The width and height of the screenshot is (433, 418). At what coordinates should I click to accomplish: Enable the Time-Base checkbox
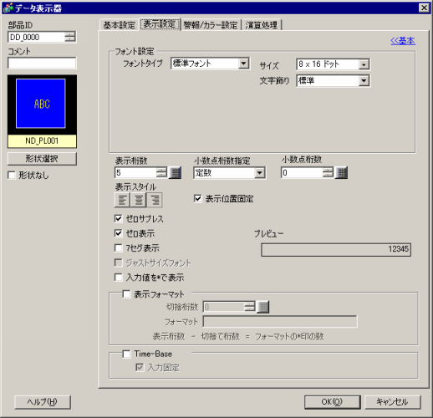coord(126,354)
